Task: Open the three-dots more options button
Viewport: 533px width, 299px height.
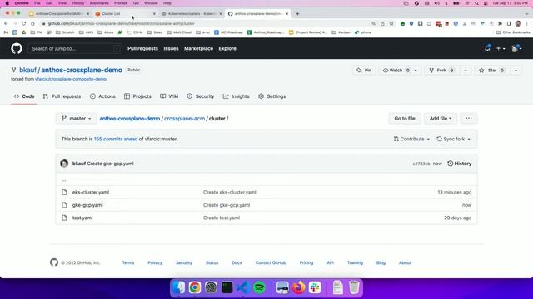Action: (469, 118)
